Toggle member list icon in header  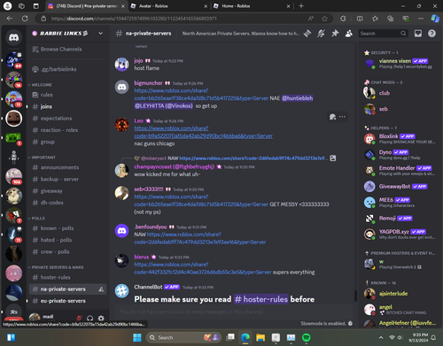(349, 34)
